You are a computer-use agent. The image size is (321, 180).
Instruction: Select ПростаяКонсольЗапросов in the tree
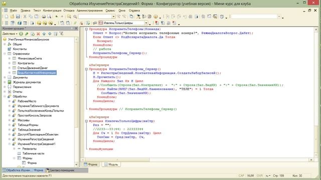pyautogui.click(x=35, y=115)
